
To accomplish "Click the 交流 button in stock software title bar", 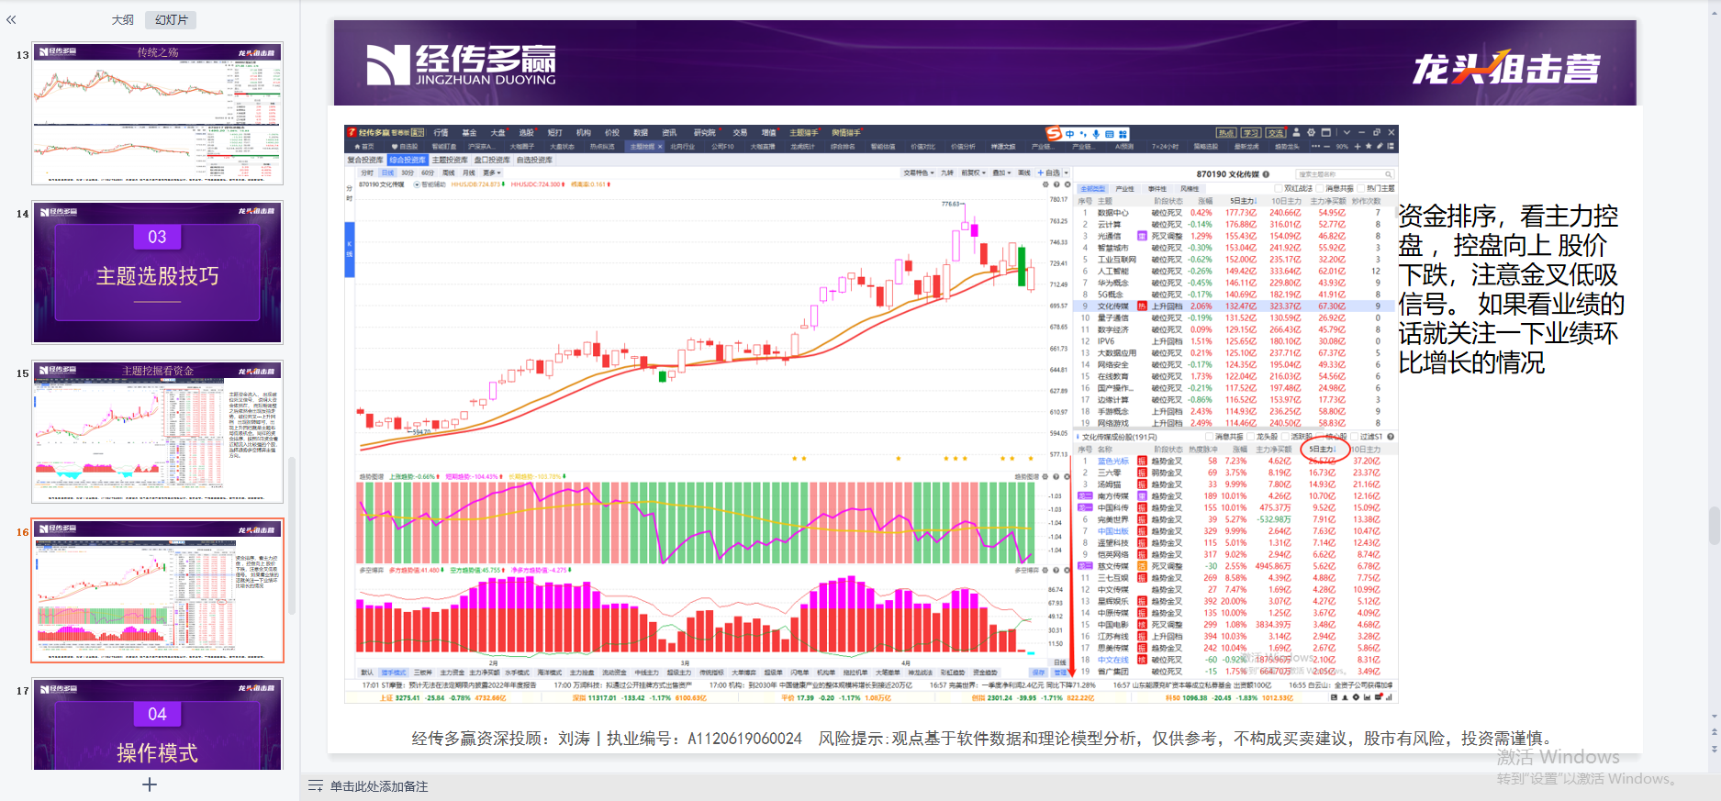I will 1276,133.
